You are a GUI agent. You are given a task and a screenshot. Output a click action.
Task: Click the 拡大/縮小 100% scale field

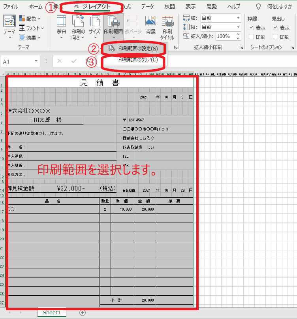(x=226, y=36)
